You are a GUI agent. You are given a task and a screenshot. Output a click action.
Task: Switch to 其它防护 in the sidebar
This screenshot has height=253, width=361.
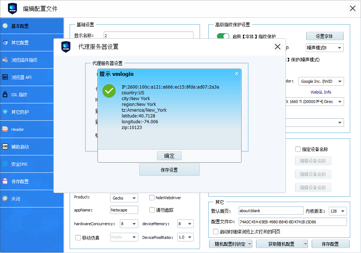27,112
